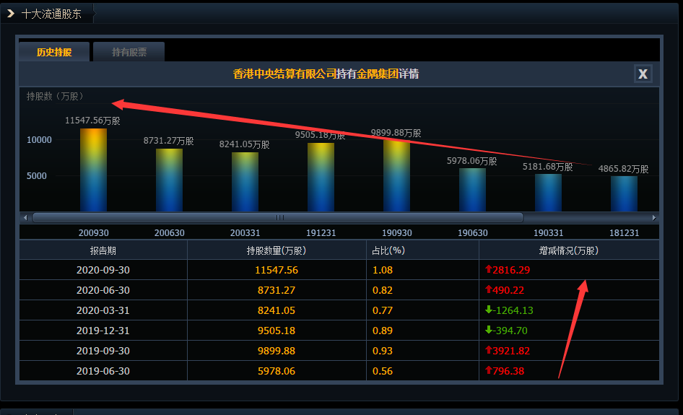The image size is (683, 415).
Task: Select the 181231 bar in the chart
Action: pos(624,193)
